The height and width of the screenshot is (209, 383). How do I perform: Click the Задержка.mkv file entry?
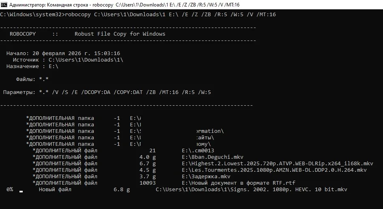point(206,177)
